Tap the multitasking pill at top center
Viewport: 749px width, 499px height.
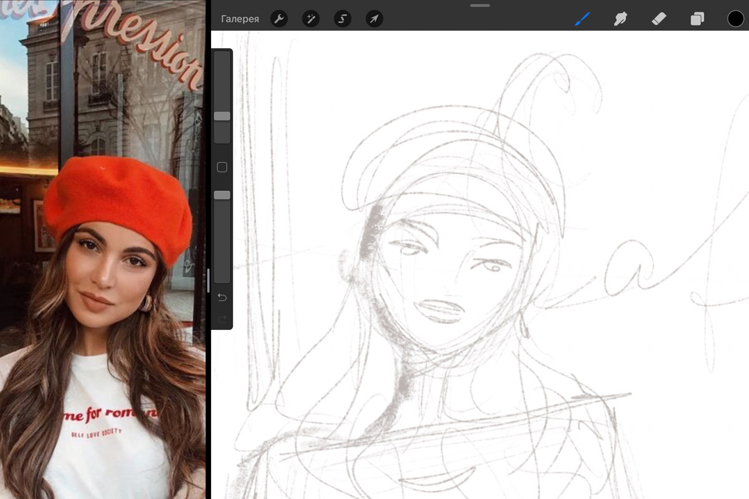[x=480, y=5]
